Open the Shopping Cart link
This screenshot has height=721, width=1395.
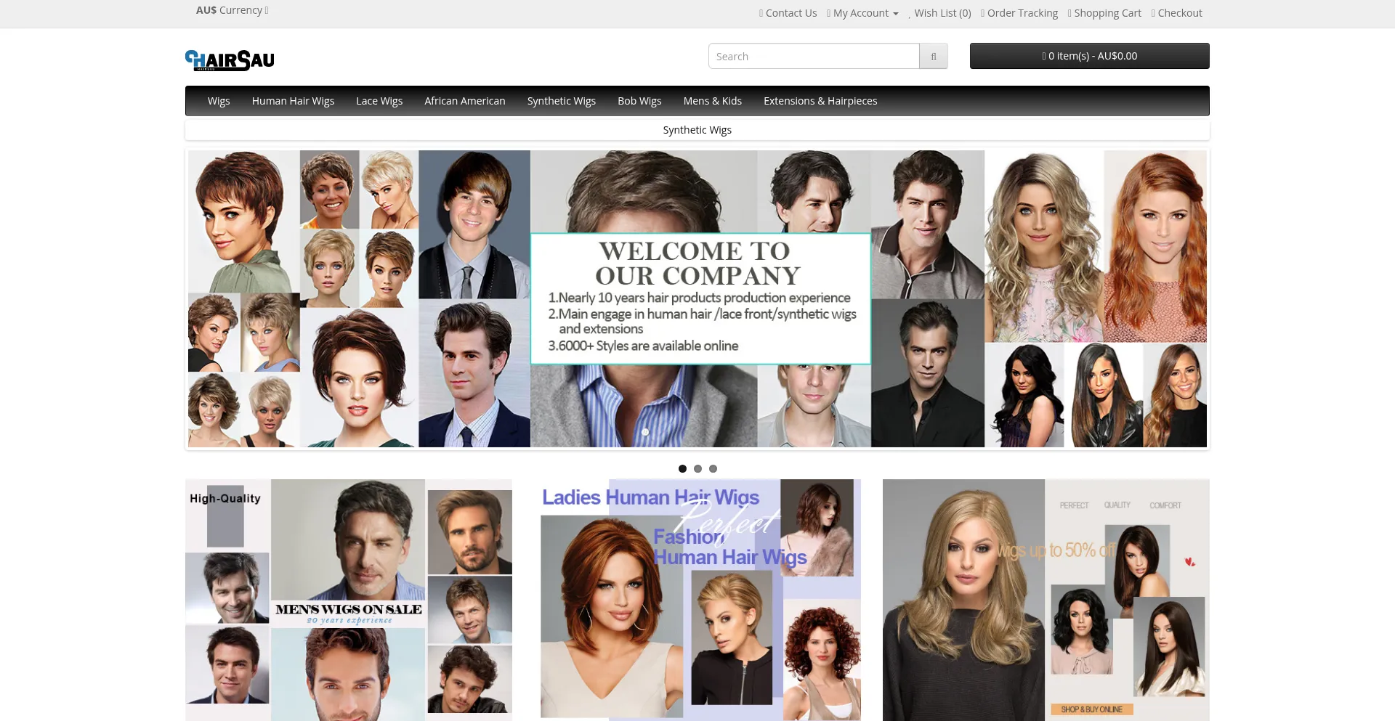1104,13
